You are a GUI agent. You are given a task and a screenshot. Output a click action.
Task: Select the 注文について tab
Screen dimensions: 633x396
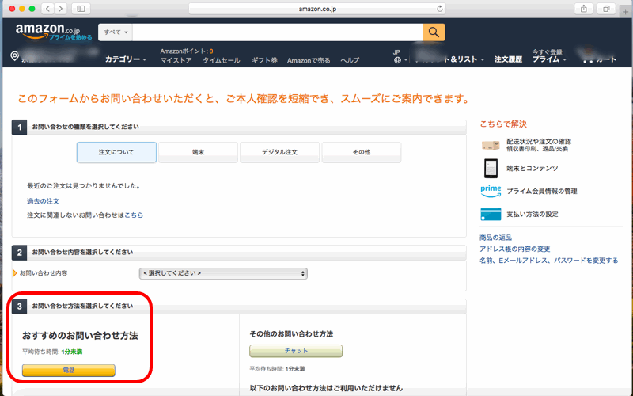[x=116, y=152]
